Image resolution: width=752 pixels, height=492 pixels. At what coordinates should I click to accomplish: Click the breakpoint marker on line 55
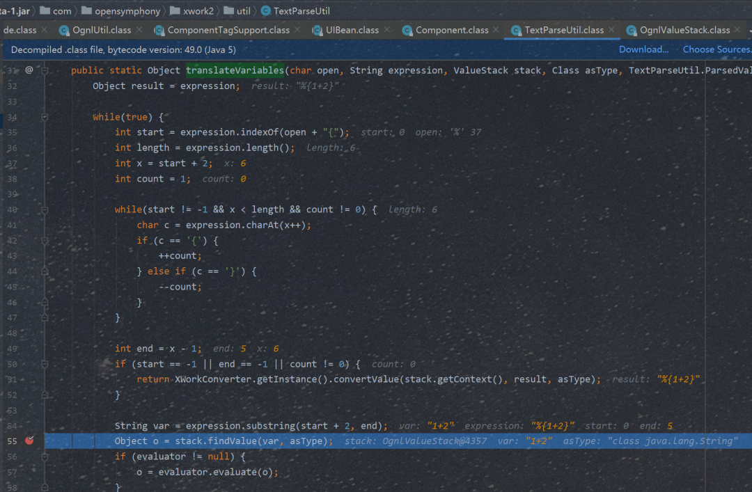[x=29, y=441]
